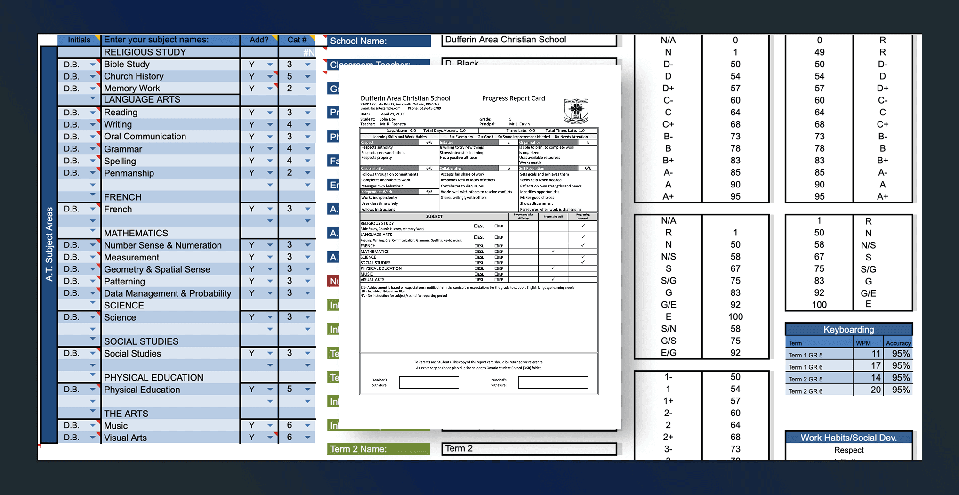Check the IEP box for the SCIENCE subject

tap(496, 257)
